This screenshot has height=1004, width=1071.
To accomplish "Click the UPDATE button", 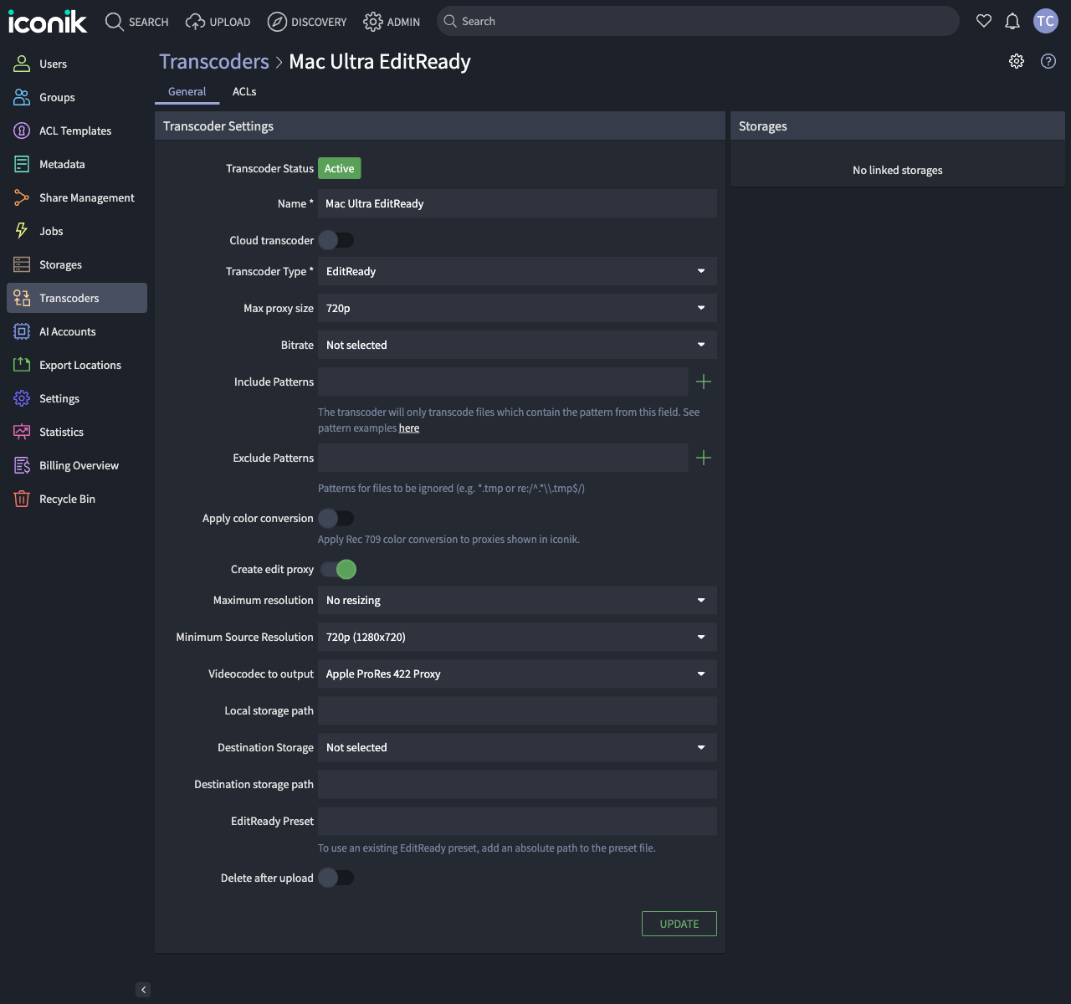I will click(679, 924).
